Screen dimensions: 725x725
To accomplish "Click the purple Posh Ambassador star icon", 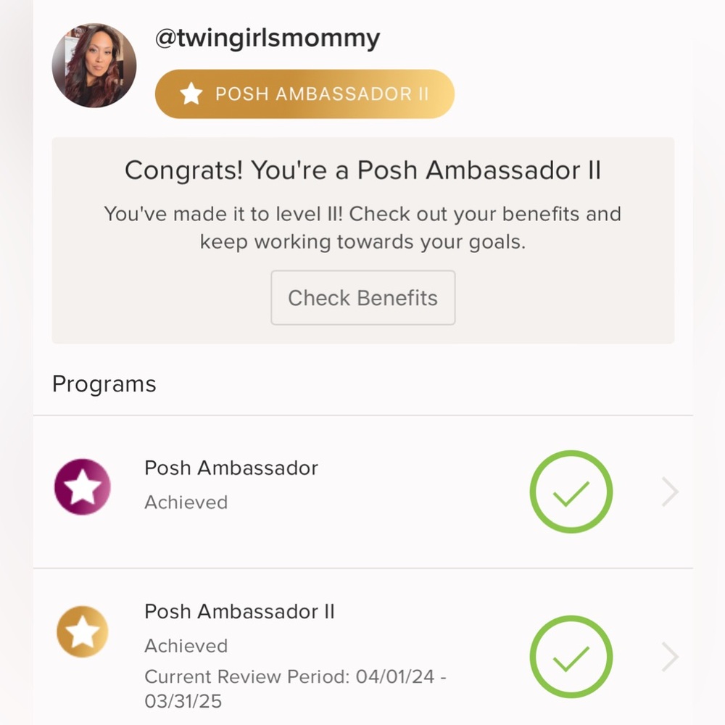I will click(83, 487).
